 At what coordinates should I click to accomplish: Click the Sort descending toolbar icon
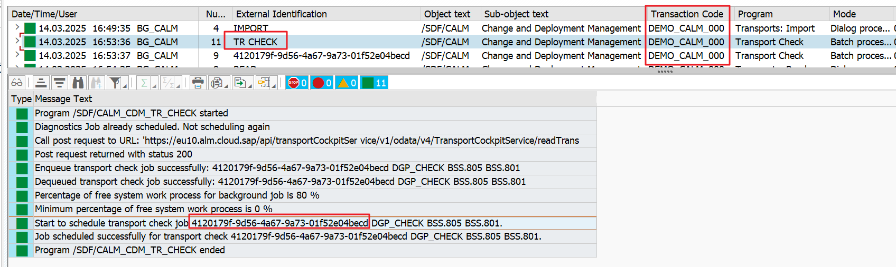[x=60, y=83]
